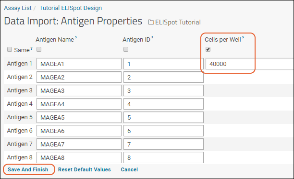This screenshot has width=294, height=179.
Task: Check the Antigen Name same-value checkbox
Action: tap(39, 49)
